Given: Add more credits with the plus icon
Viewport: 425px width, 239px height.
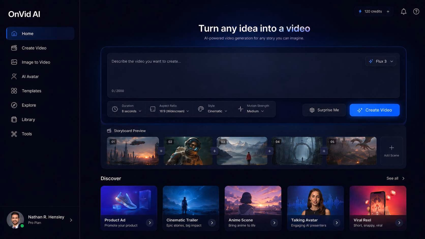Looking at the screenshot, I should (388, 11).
